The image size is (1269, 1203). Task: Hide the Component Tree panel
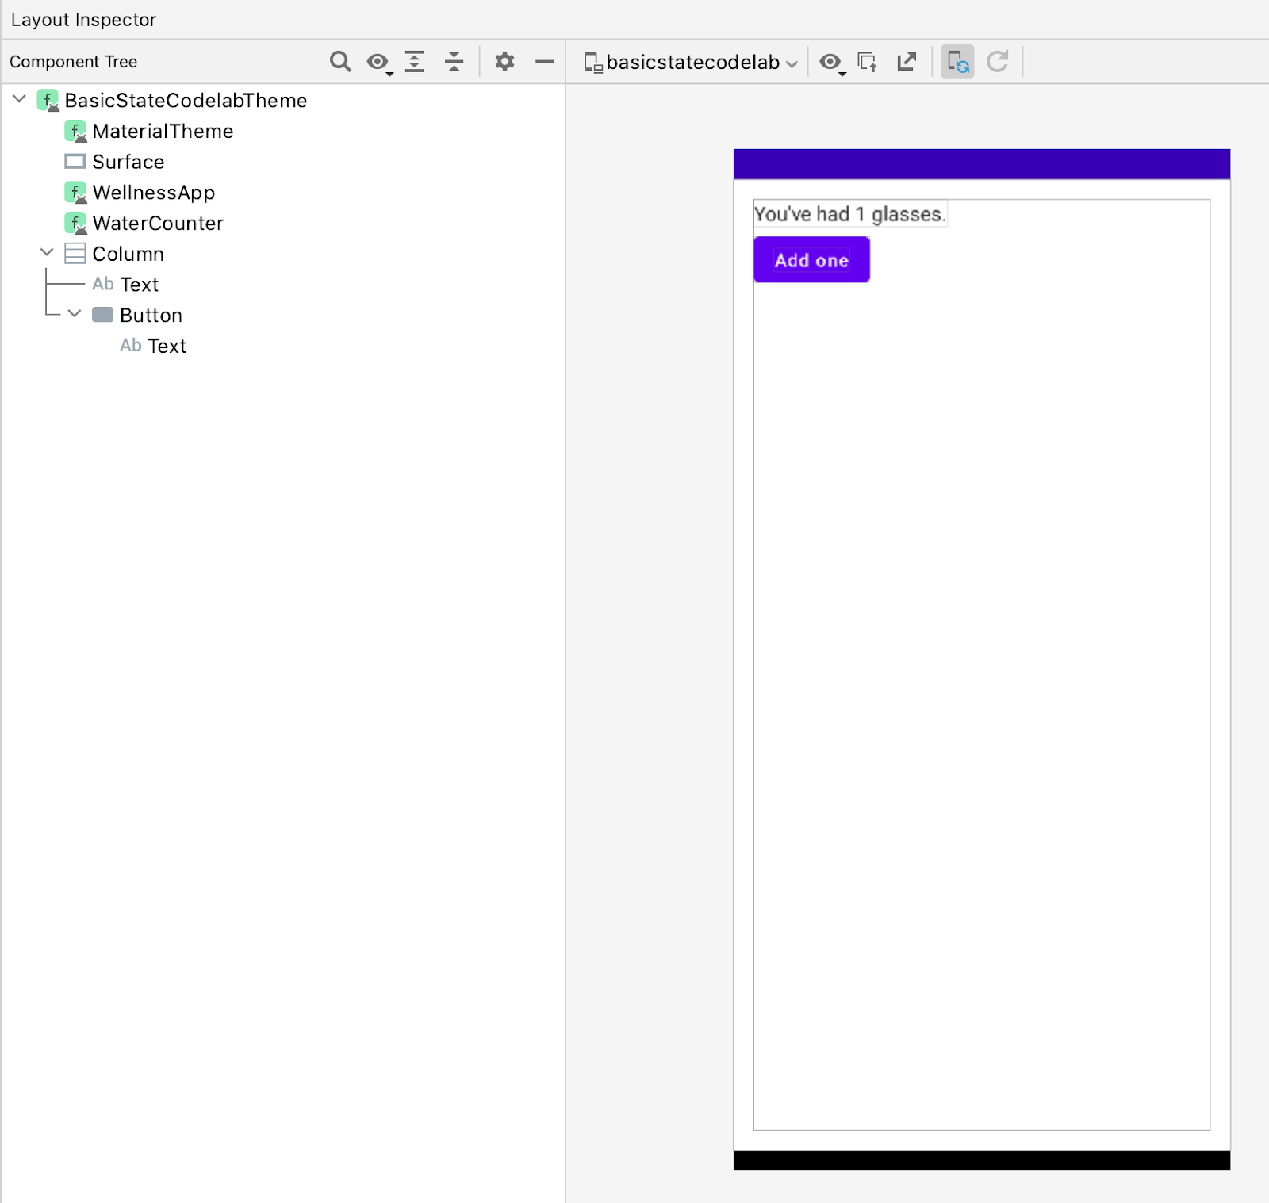click(x=544, y=61)
